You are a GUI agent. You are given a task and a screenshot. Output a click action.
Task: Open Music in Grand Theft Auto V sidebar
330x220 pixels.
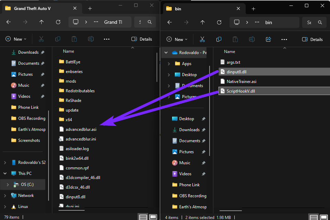(x=28, y=85)
